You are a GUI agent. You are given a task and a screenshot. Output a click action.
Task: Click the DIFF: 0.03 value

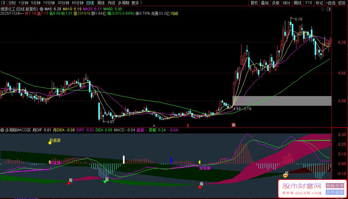pyautogui.click(x=85, y=130)
